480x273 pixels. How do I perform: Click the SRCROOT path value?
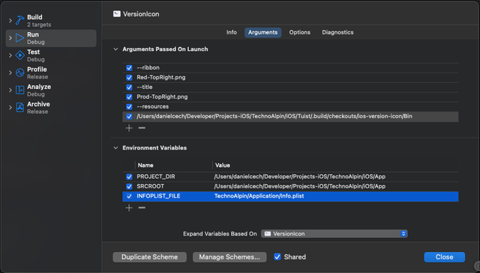[300, 186]
